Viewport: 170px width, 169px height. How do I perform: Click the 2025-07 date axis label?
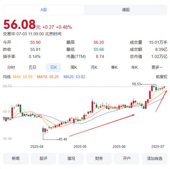[x=158, y=147]
